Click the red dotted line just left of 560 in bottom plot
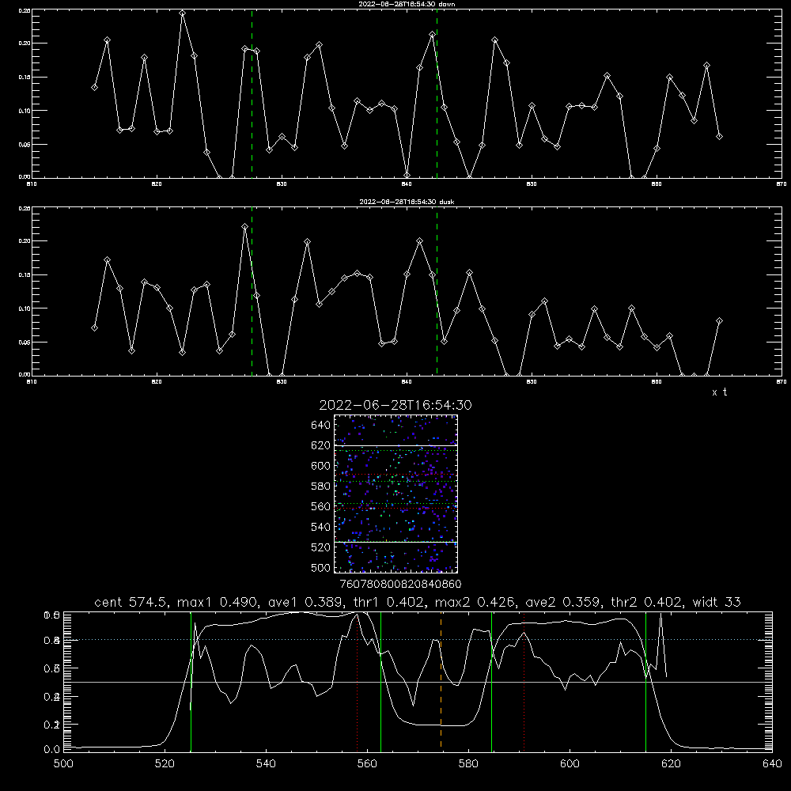The width and height of the screenshot is (791, 791). (358, 681)
